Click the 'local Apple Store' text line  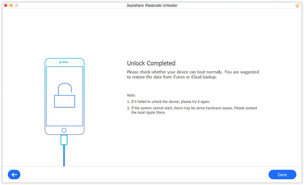[x=148, y=112]
